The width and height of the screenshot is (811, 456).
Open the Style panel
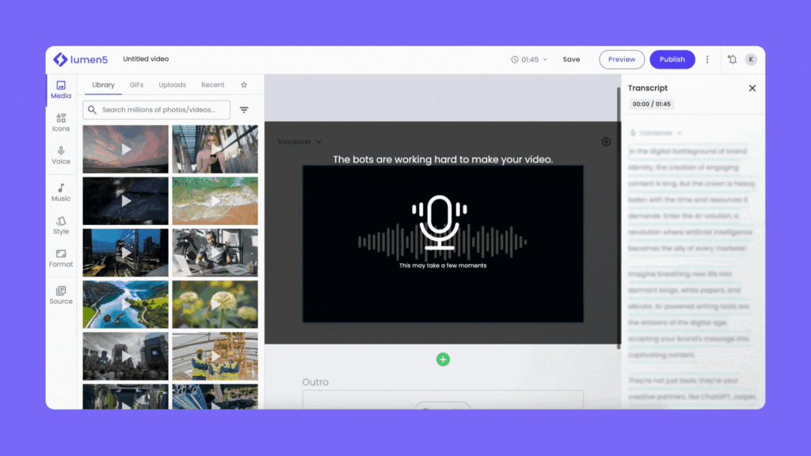[x=61, y=226]
